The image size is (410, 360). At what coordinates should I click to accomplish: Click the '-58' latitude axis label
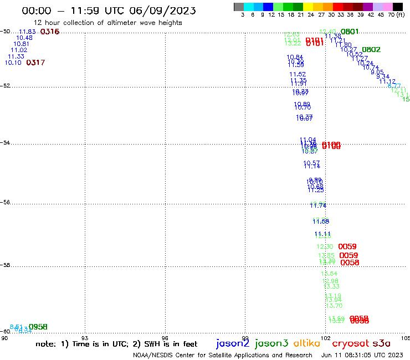(x=5, y=265)
